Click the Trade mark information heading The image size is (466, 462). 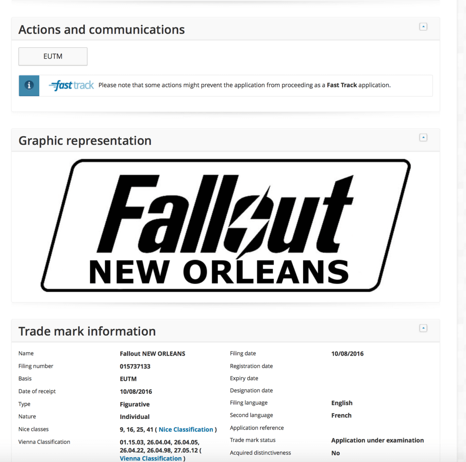[x=87, y=331]
